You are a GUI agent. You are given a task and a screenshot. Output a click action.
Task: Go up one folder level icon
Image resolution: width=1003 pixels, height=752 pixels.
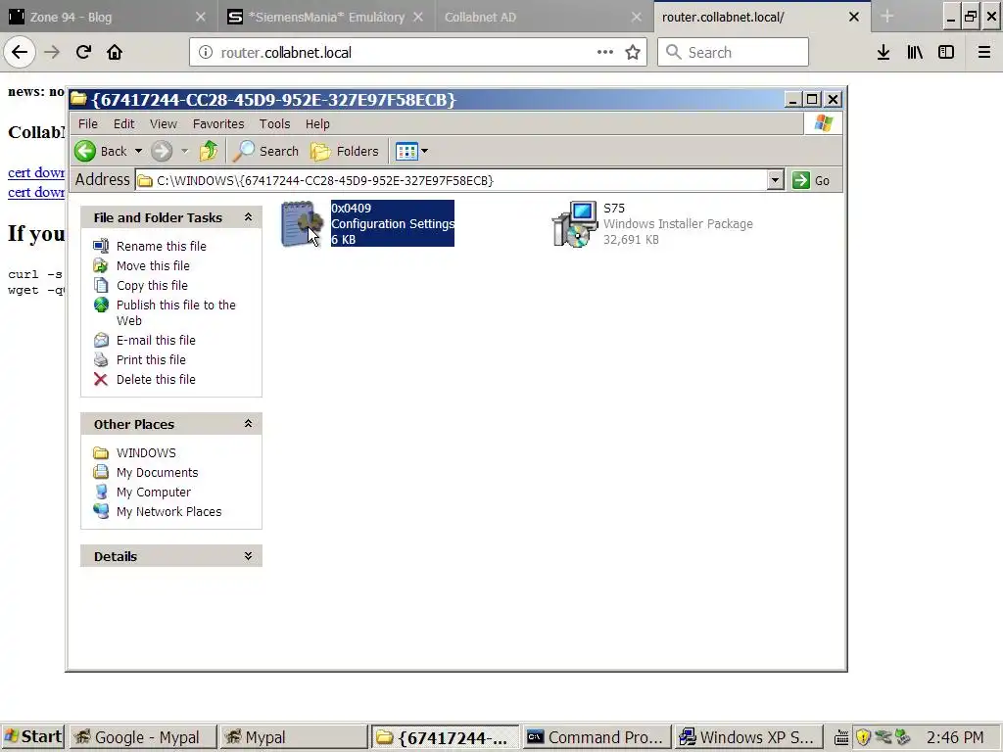tap(209, 152)
